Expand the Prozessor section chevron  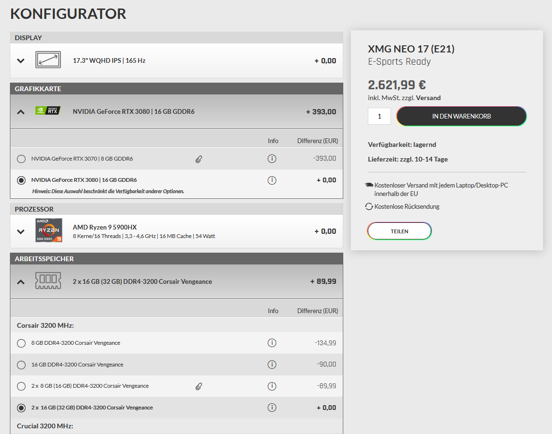21,231
